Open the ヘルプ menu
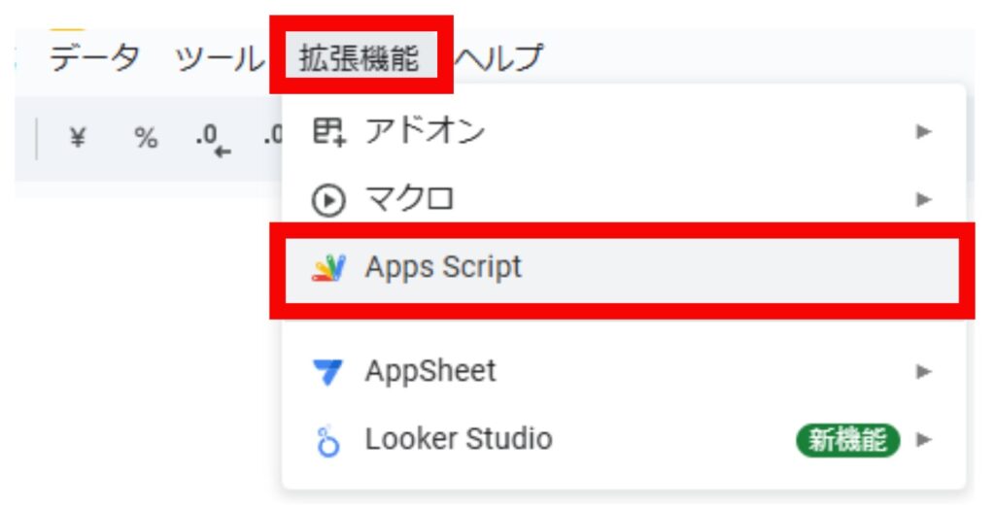 coord(499,58)
